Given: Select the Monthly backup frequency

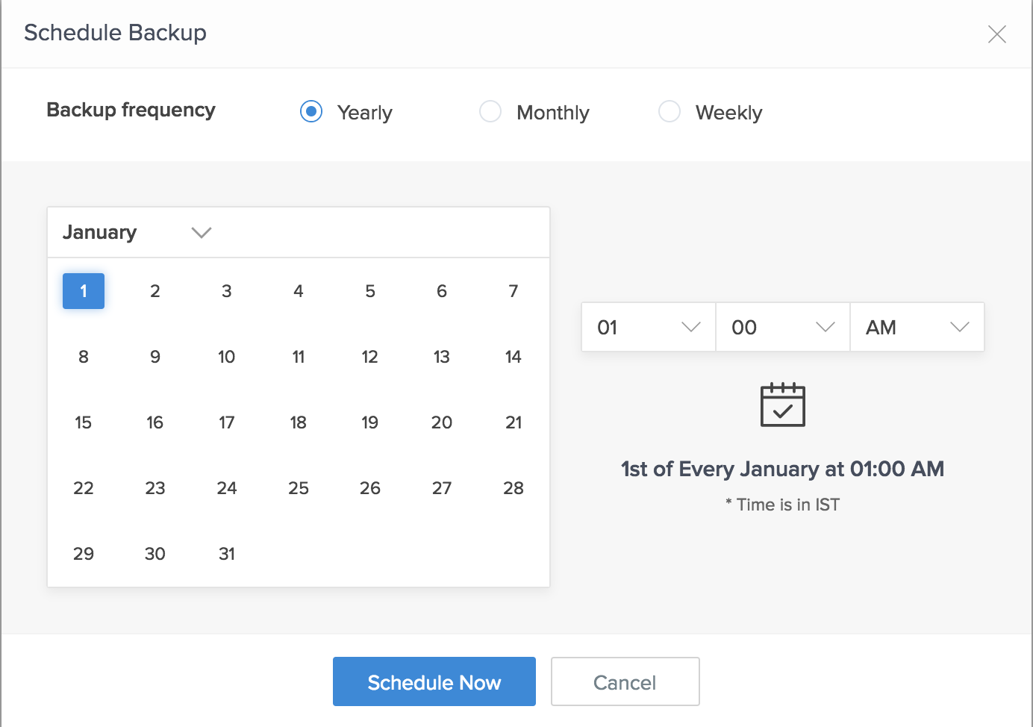Looking at the screenshot, I should point(490,112).
